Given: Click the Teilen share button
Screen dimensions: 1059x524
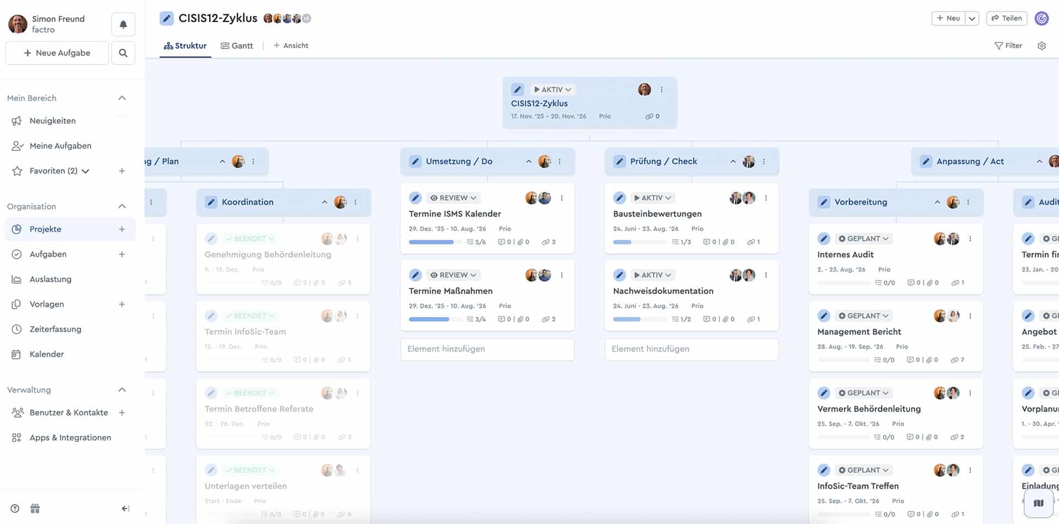Looking at the screenshot, I should [1007, 18].
